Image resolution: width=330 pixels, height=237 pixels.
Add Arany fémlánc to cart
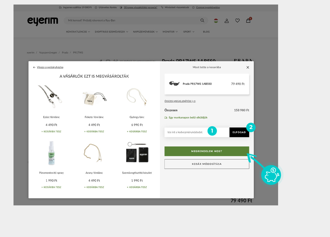coord(94,187)
